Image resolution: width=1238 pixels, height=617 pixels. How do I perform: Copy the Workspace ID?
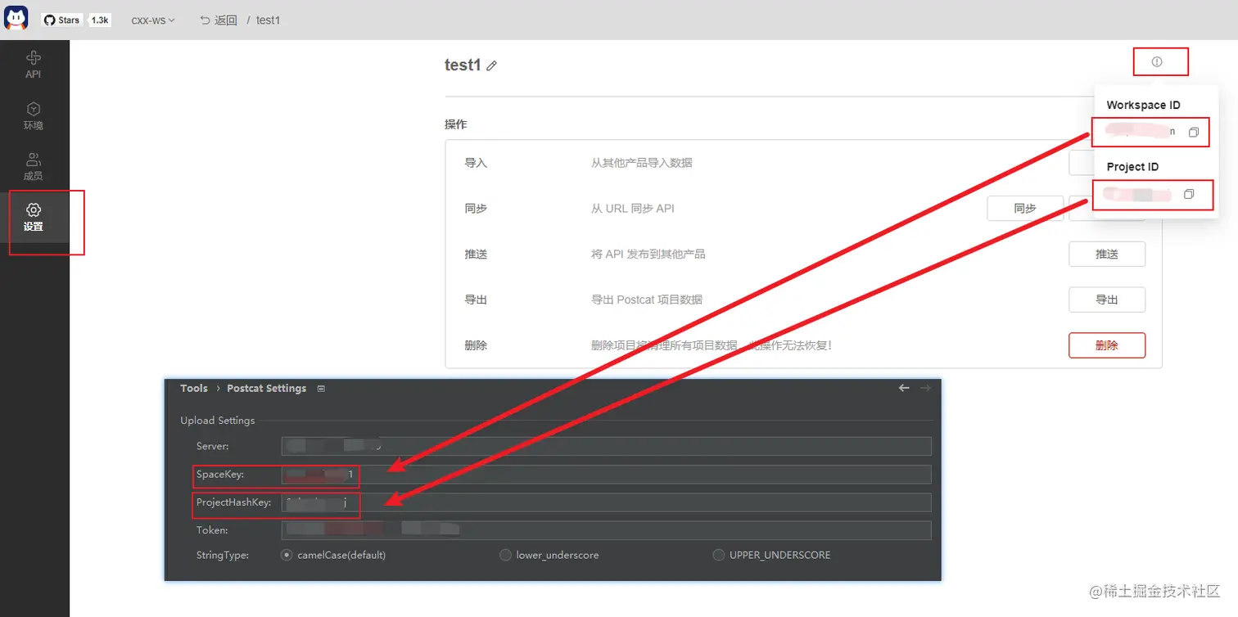click(1194, 132)
